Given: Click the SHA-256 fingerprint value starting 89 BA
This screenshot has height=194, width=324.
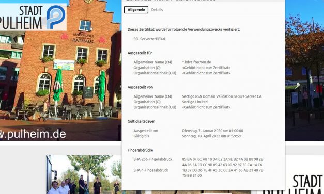Looking at the screenshot, I should [223, 162].
